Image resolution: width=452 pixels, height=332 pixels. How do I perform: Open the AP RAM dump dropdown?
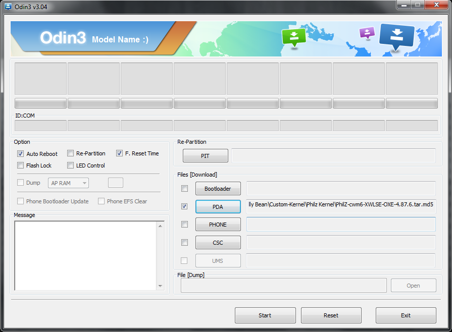(x=68, y=183)
